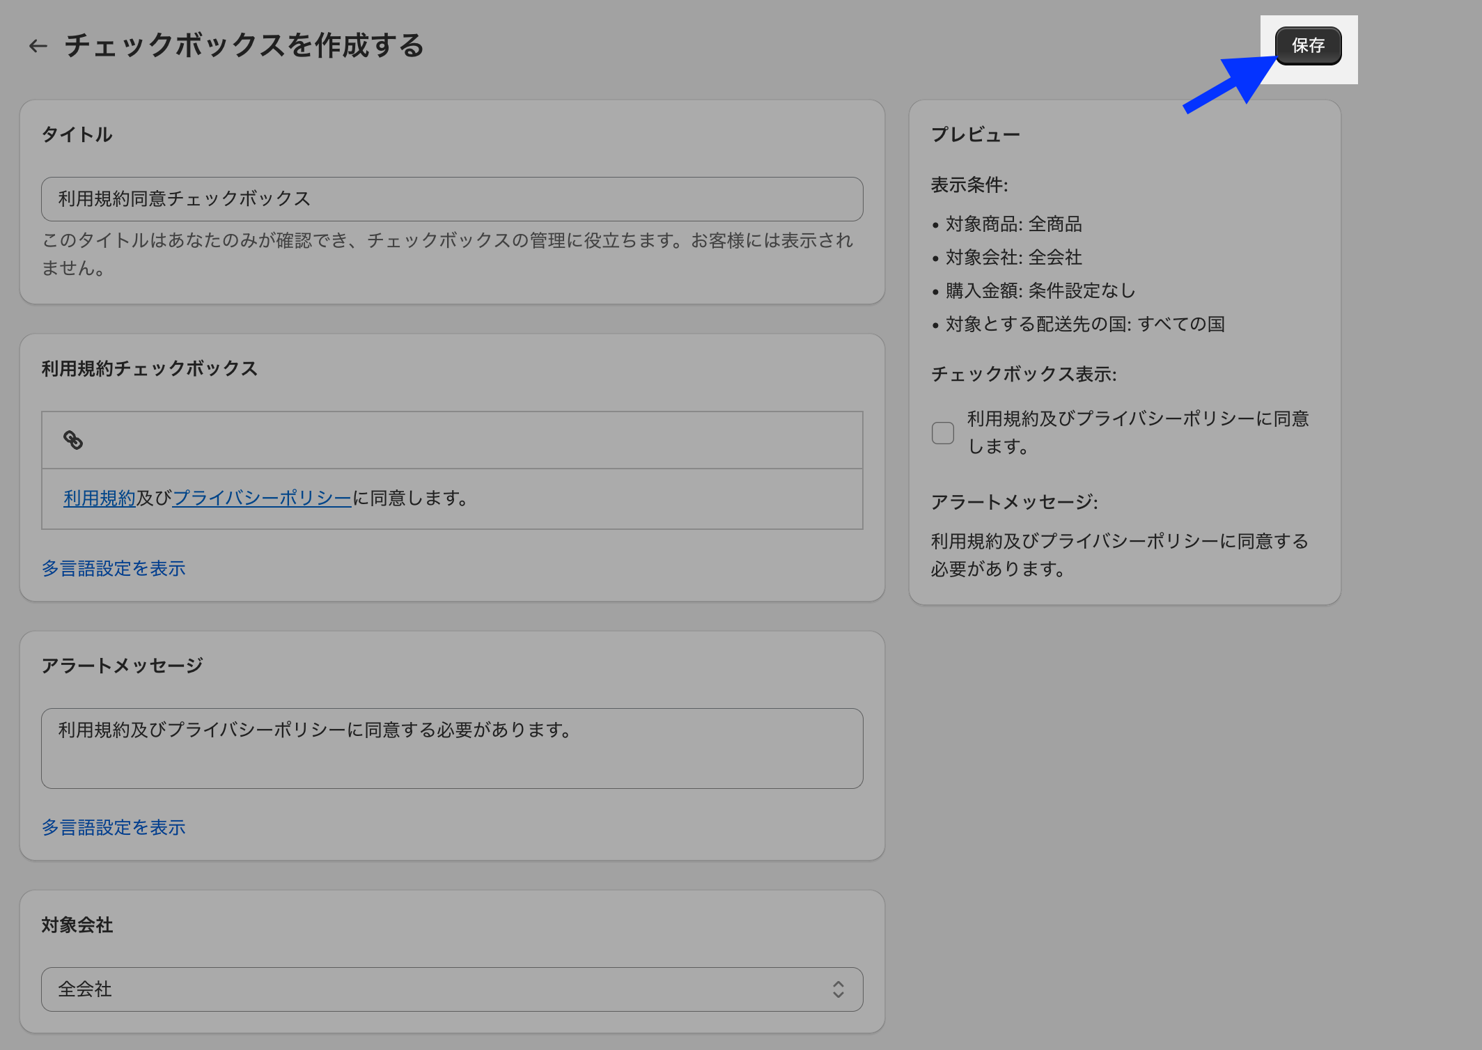Click the link insert icon in editor toolbar
The image size is (1482, 1050).
(x=73, y=440)
